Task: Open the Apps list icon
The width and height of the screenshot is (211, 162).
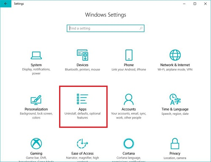Action: point(82,99)
